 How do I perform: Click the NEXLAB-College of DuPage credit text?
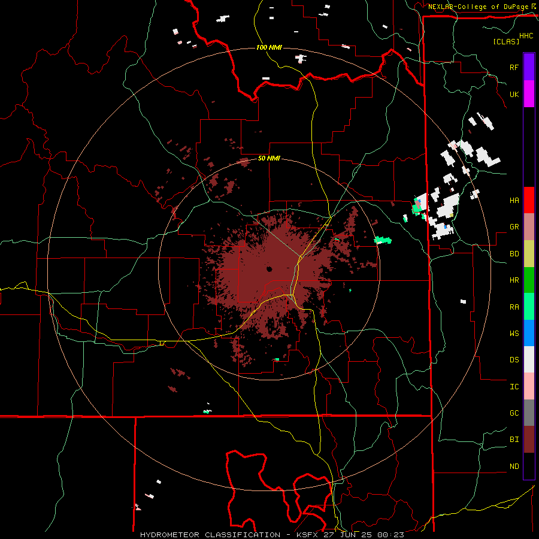pyautogui.click(x=478, y=7)
